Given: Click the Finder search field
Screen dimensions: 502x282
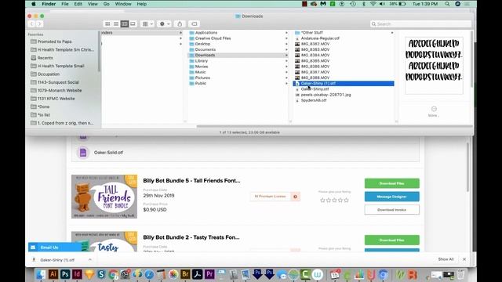Looking at the screenshot, I should (420, 24).
